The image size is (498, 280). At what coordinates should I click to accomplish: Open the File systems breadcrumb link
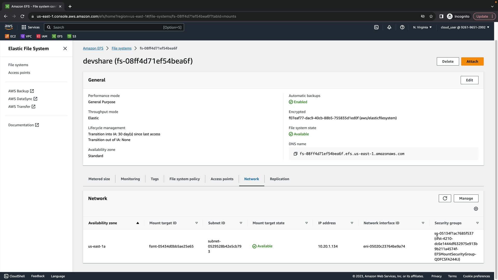click(121, 48)
